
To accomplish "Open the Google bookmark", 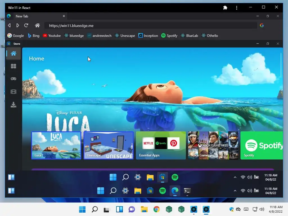I will click(16, 36).
